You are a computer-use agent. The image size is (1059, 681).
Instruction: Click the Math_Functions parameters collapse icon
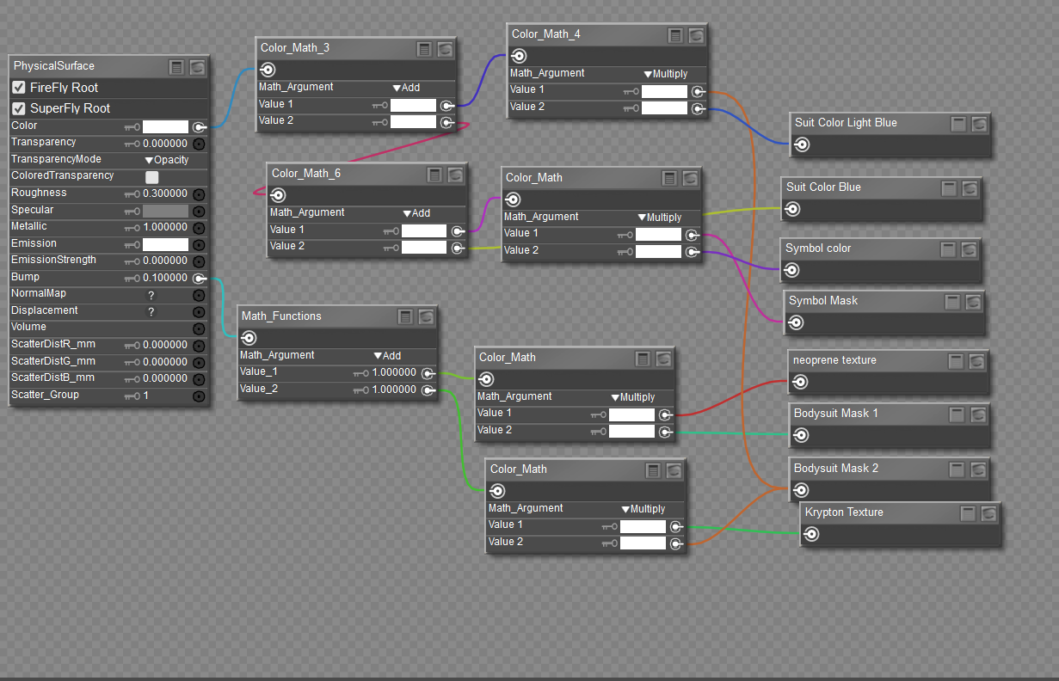point(405,317)
